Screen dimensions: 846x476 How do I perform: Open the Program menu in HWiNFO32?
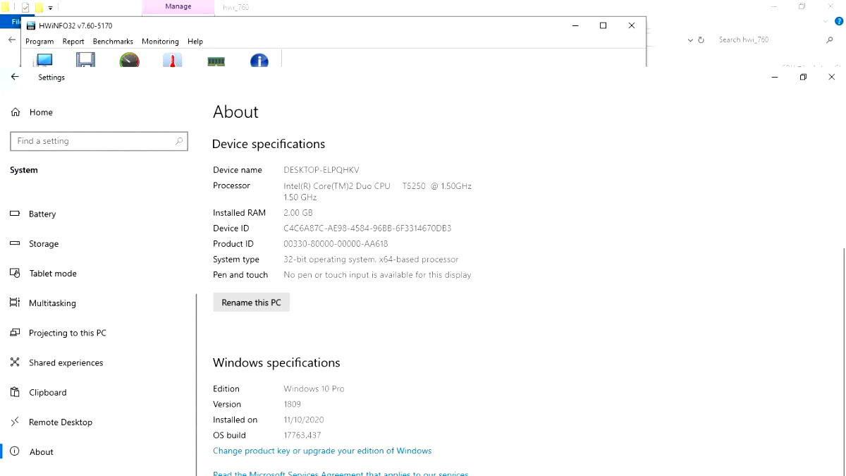tap(39, 42)
